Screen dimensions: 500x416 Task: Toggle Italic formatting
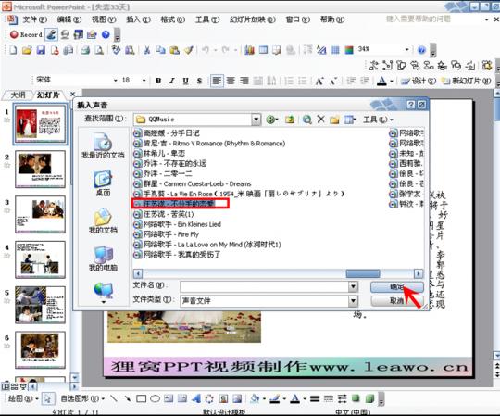pyautogui.click(x=172, y=81)
